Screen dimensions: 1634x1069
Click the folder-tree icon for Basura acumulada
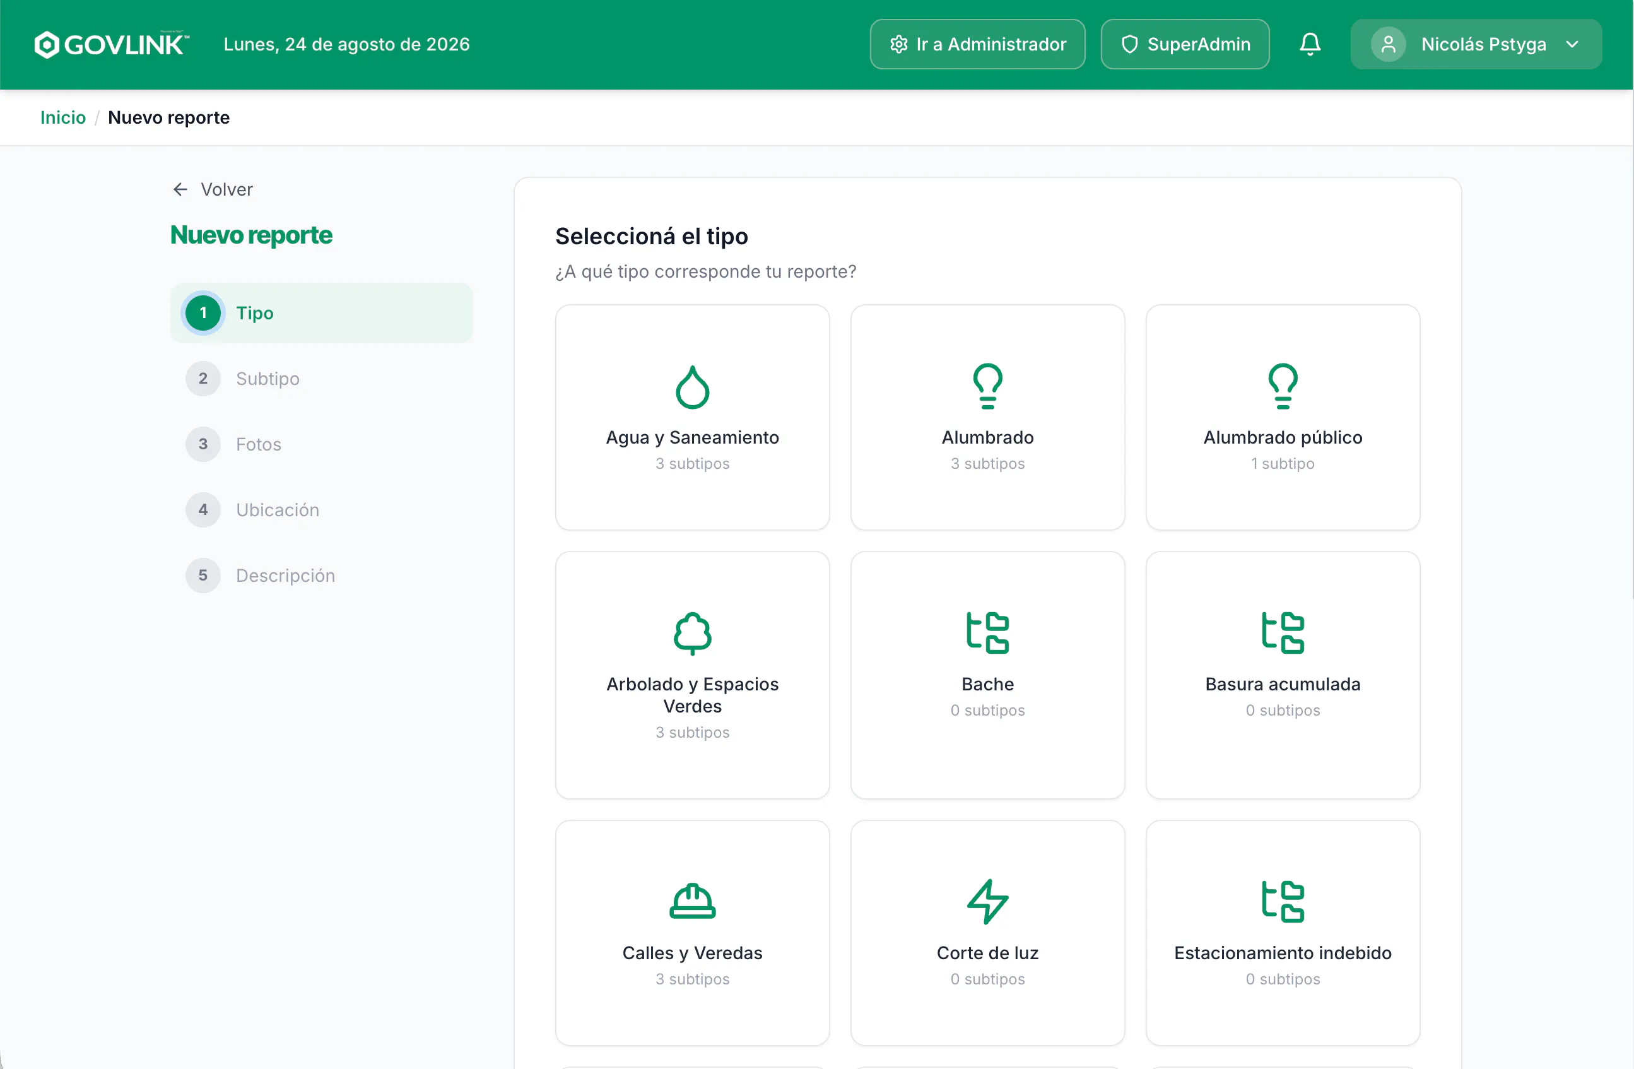point(1283,633)
